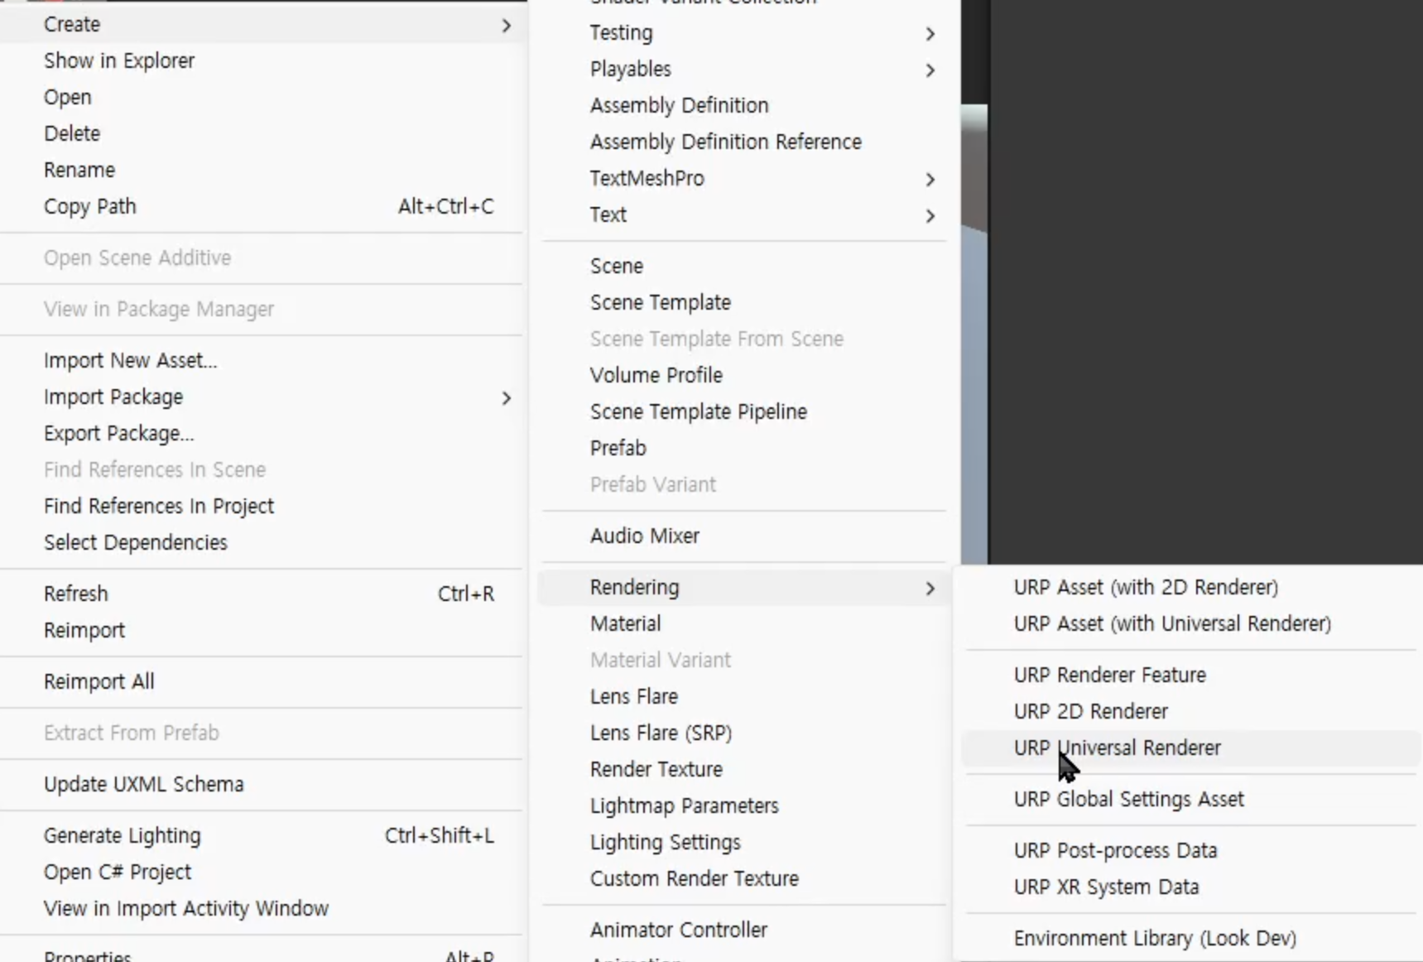Create Environment Library (Look Dev)
1423x962 pixels.
pyautogui.click(x=1191, y=939)
